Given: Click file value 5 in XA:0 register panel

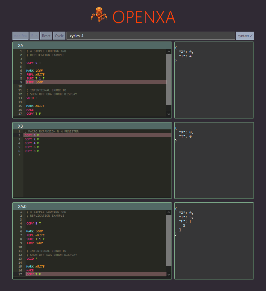Looking at the screenshot, I should (184, 225).
